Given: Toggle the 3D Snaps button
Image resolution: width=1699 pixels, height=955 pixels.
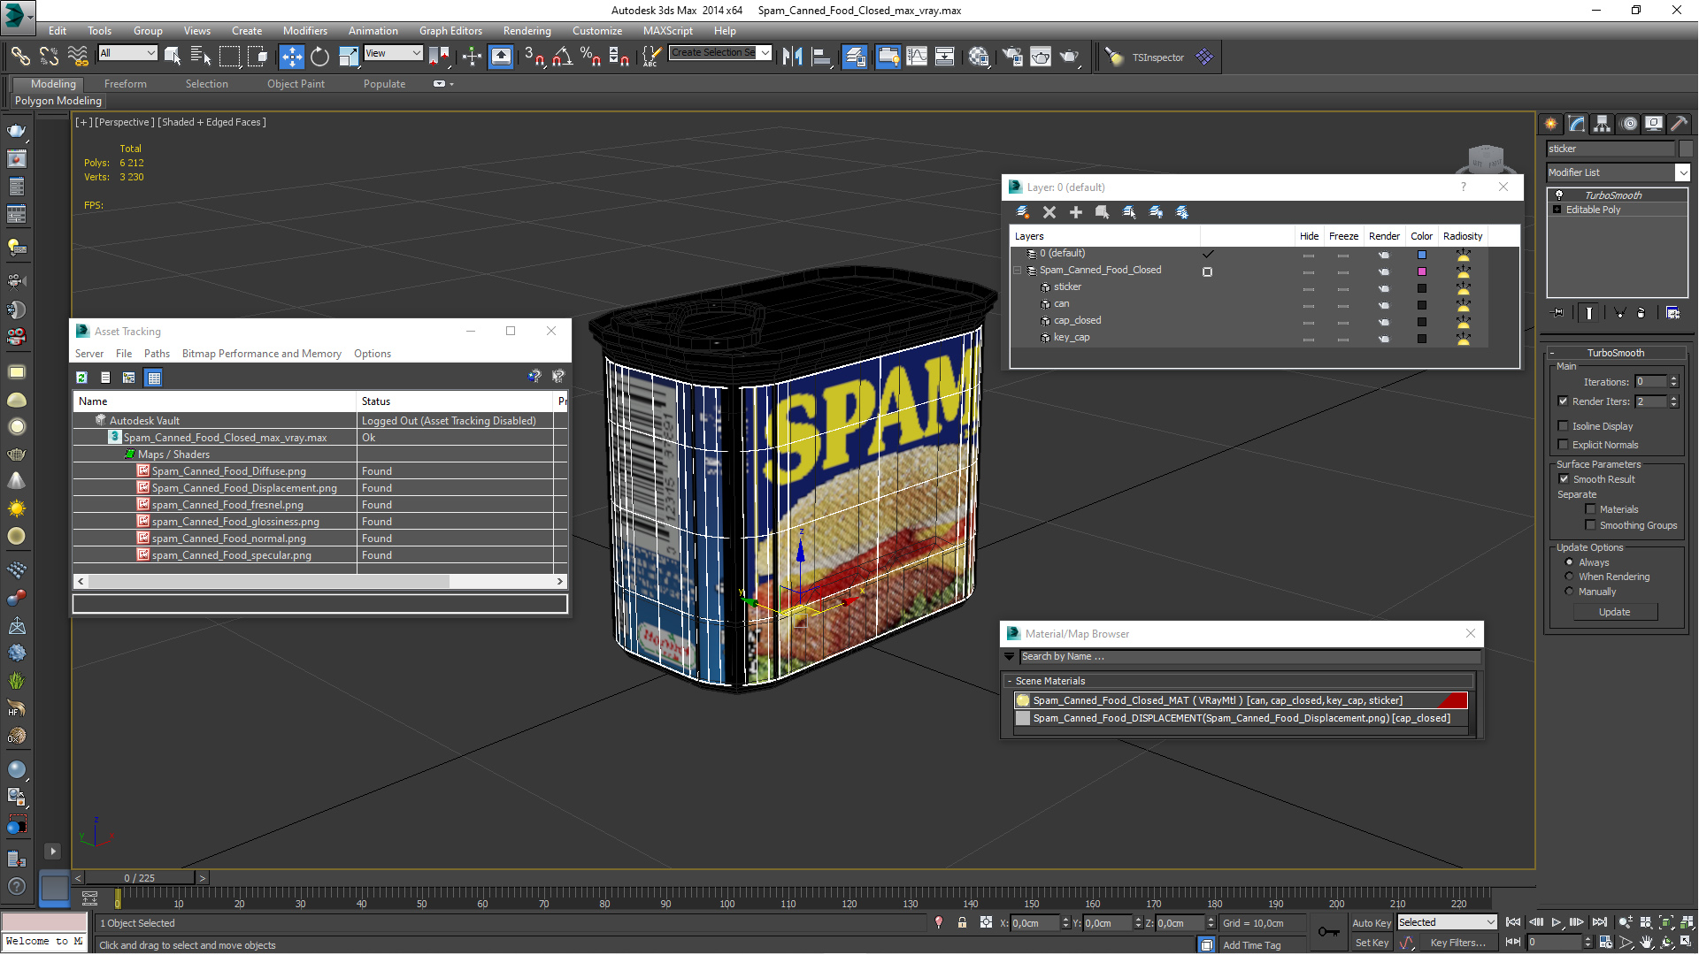Looking at the screenshot, I should point(534,57).
